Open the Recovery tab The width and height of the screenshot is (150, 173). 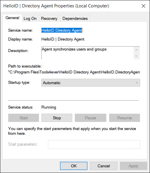click(49, 18)
